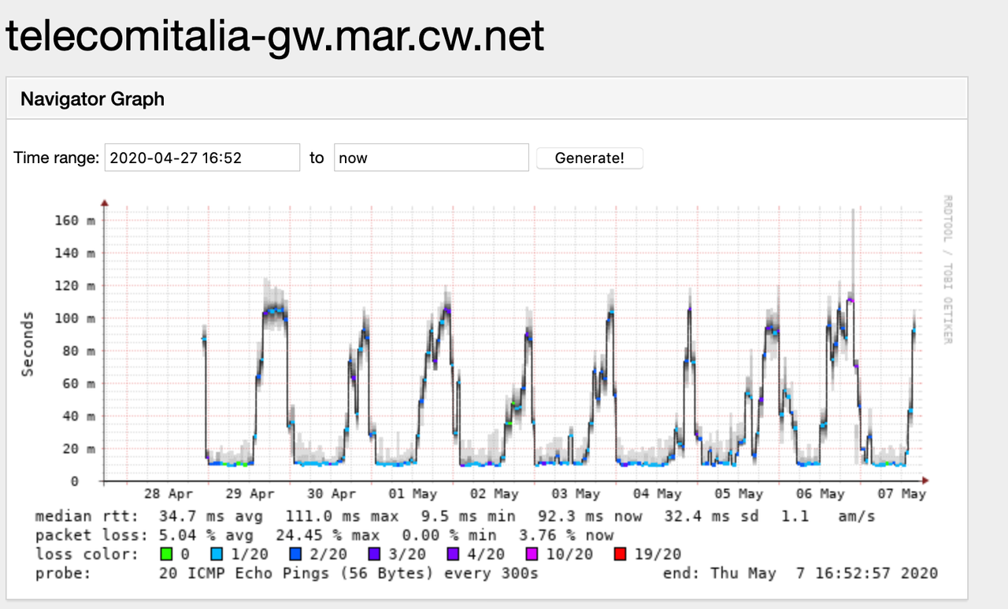Click the 1.1 am/s value

[x=828, y=517]
